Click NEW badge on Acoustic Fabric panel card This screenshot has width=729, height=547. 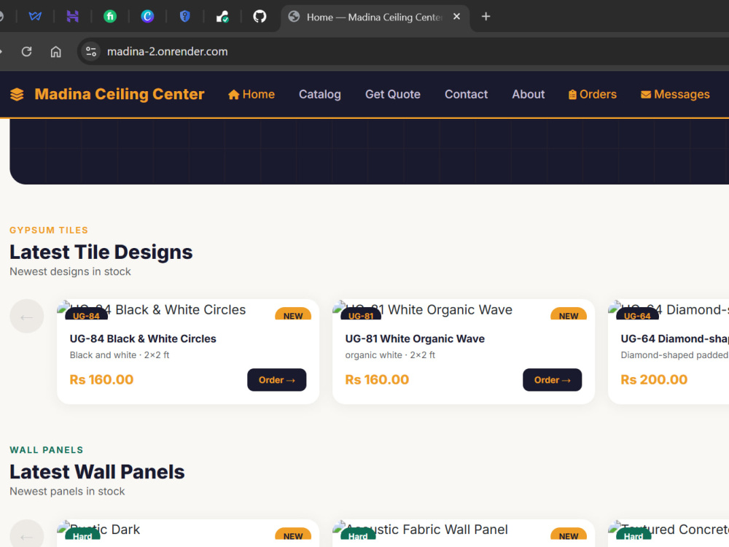[x=569, y=535]
